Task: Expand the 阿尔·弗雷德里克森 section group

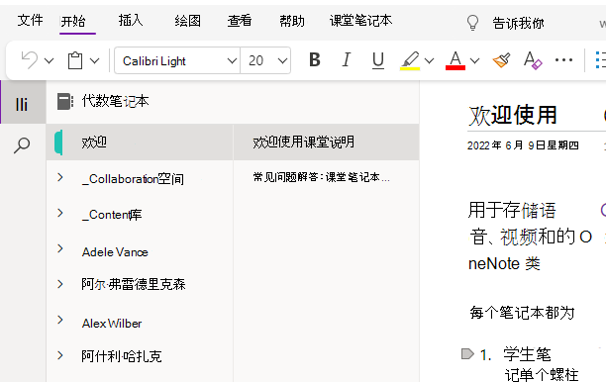Action: click(60, 284)
